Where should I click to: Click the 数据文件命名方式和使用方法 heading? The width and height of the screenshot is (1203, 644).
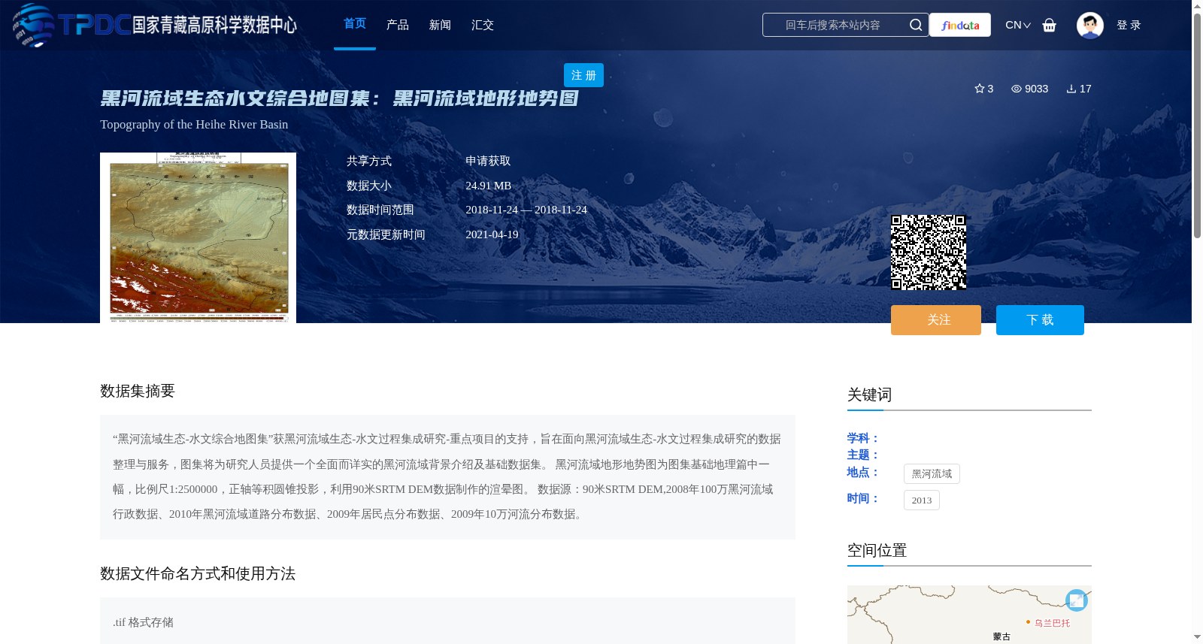(198, 573)
